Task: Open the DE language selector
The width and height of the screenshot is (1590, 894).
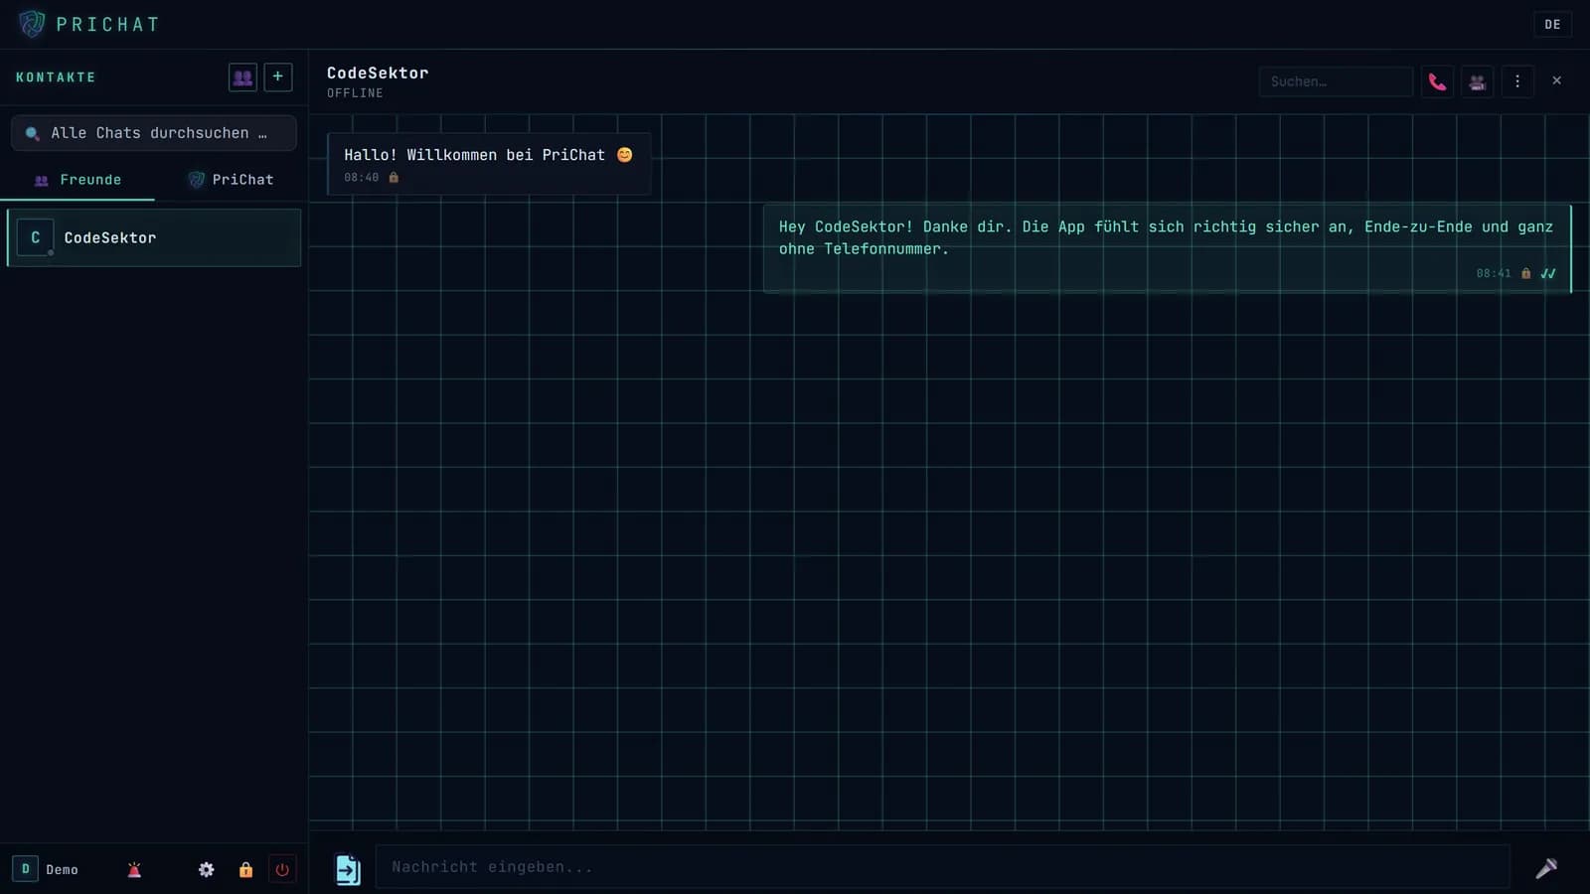Action: tap(1552, 24)
